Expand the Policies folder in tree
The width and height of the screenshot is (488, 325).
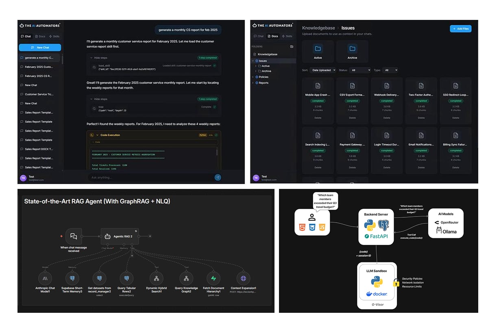click(253, 77)
